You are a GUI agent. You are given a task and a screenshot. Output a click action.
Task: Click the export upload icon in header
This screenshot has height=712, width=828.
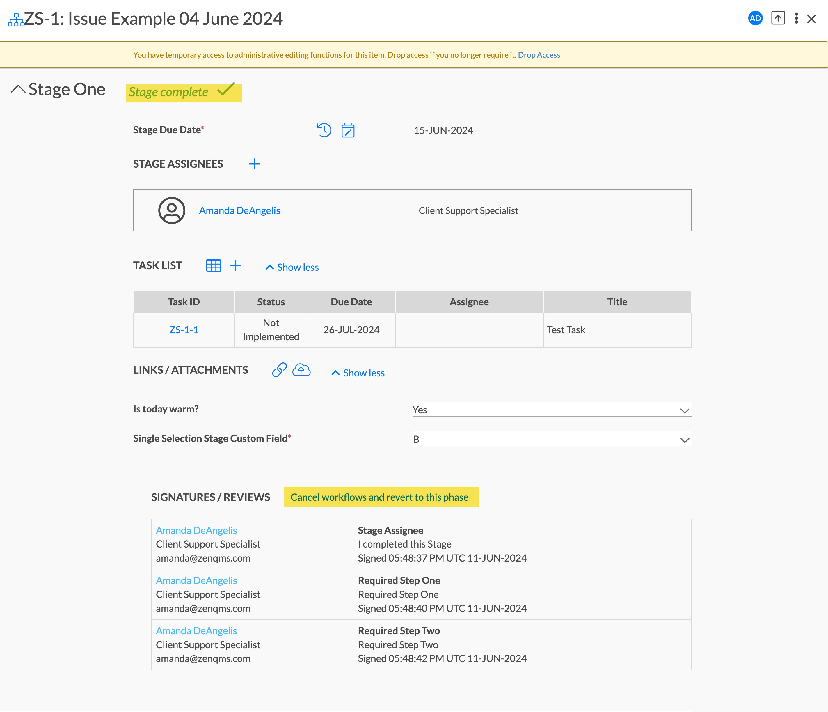coord(778,18)
